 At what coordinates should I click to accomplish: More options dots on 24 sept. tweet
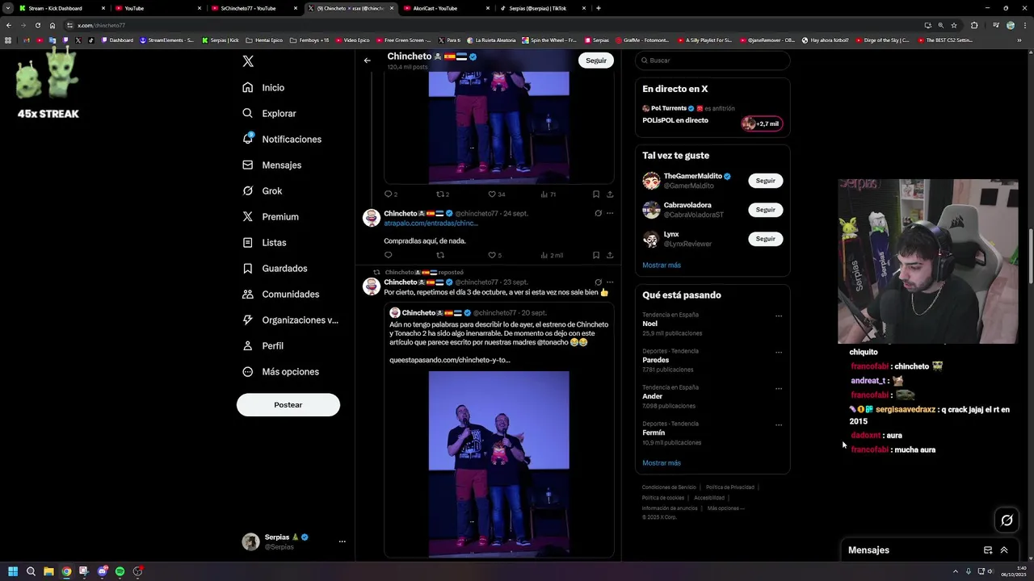click(x=610, y=213)
